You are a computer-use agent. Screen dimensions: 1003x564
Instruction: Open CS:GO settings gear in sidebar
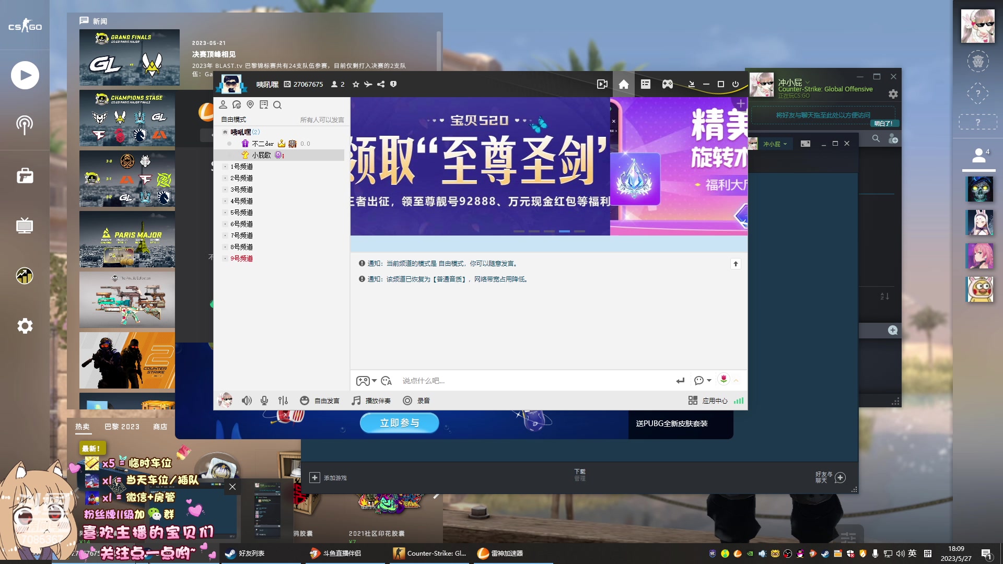point(25,326)
